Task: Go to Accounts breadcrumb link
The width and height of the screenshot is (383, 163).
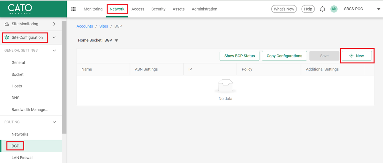Action: (x=85, y=26)
